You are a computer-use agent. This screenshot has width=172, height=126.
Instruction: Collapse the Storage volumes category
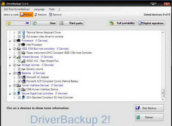[10, 65]
